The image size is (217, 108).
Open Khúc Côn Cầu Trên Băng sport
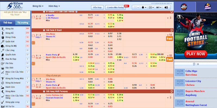click(x=15, y=97)
